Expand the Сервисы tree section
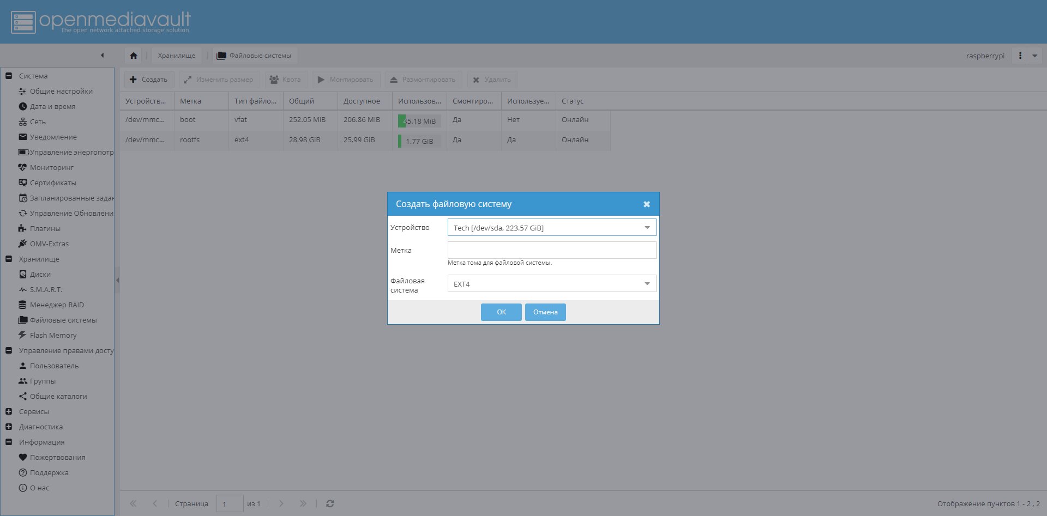Screen dimensions: 1047x516 [9, 411]
